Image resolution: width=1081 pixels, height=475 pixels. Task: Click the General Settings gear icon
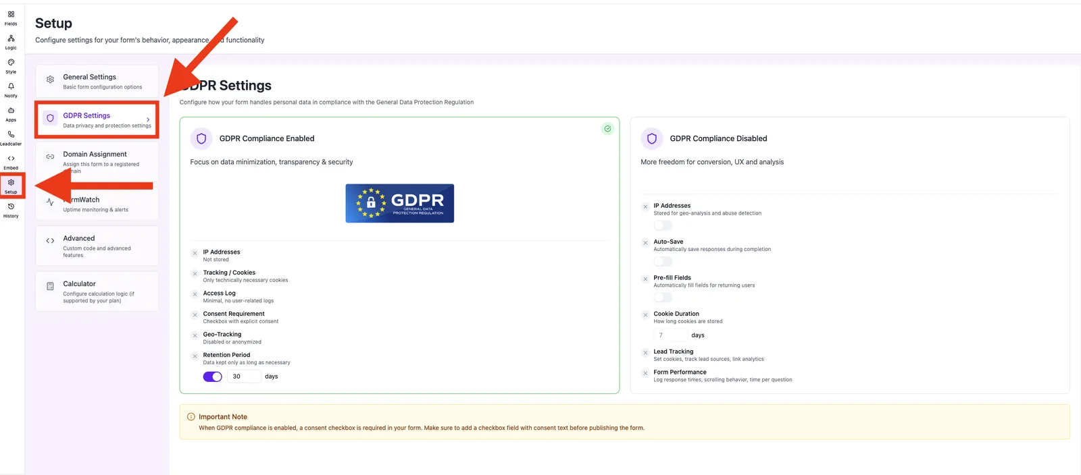(x=50, y=80)
